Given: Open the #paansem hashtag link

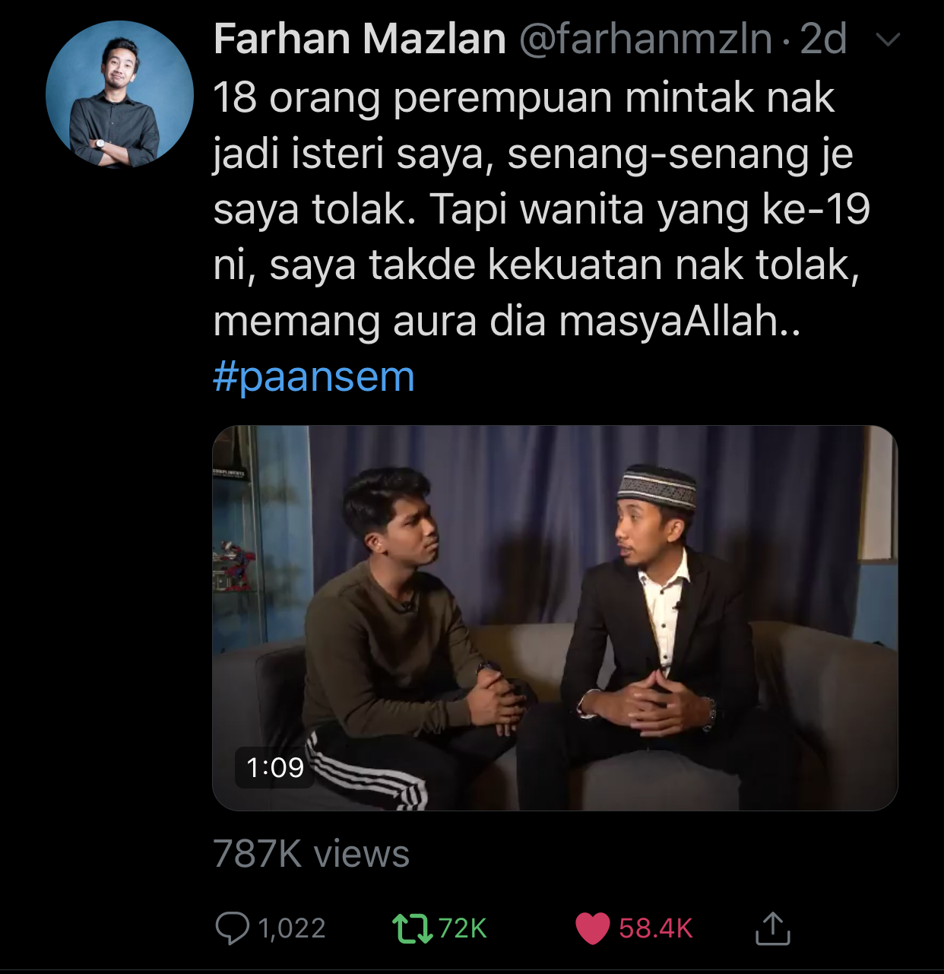Looking at the screenshot, I should pyautogui.click(x=314, y=376).
